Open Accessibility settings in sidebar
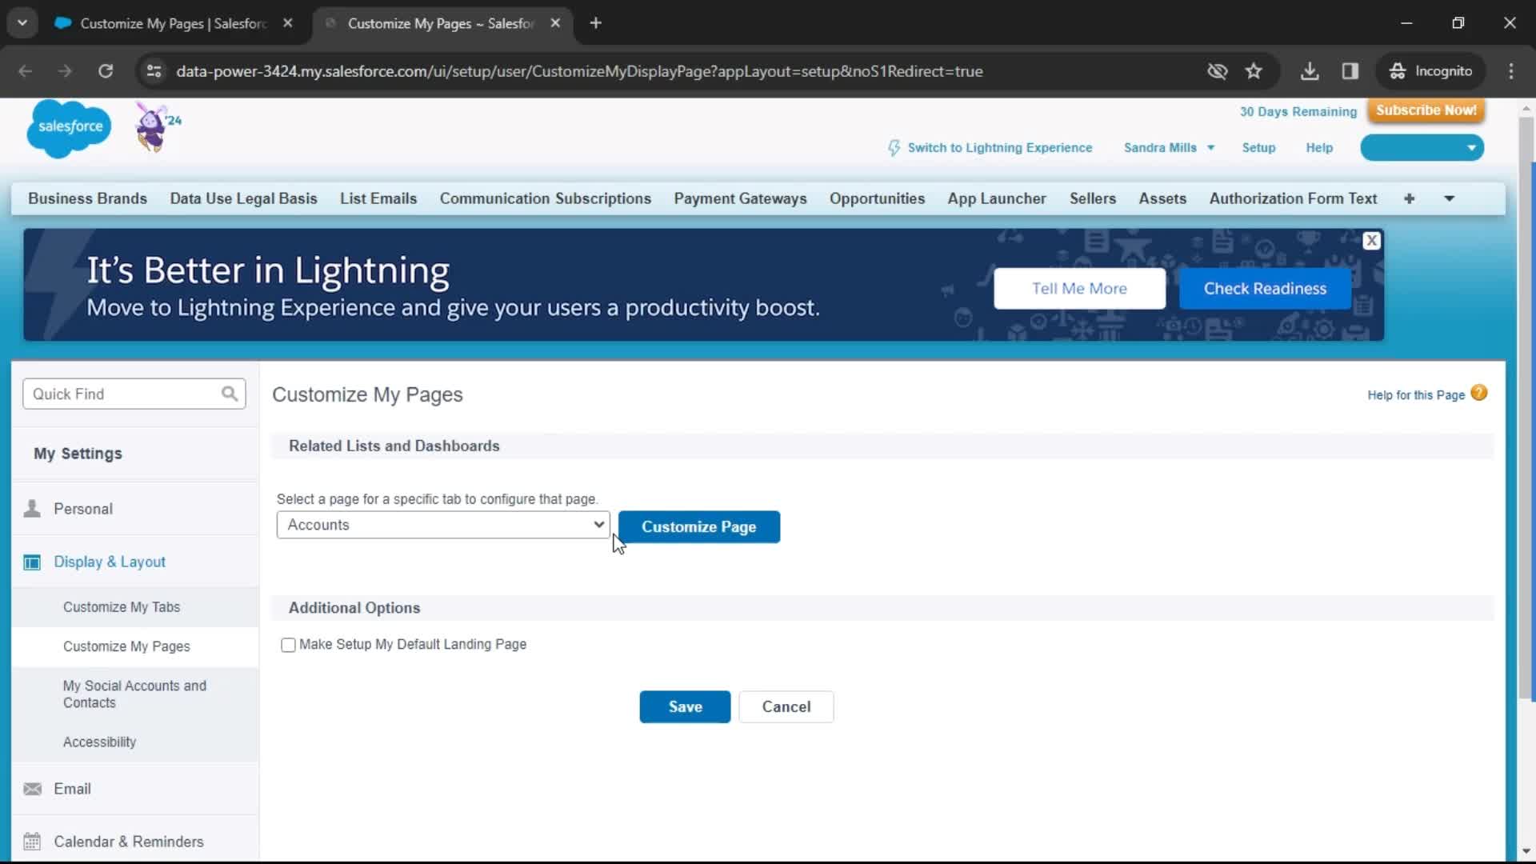 pos(99,742)
